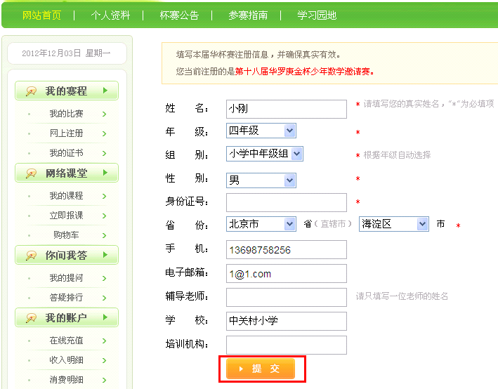
Task: Open the 海淀区 district dropdown
Action: click(422, 224)
